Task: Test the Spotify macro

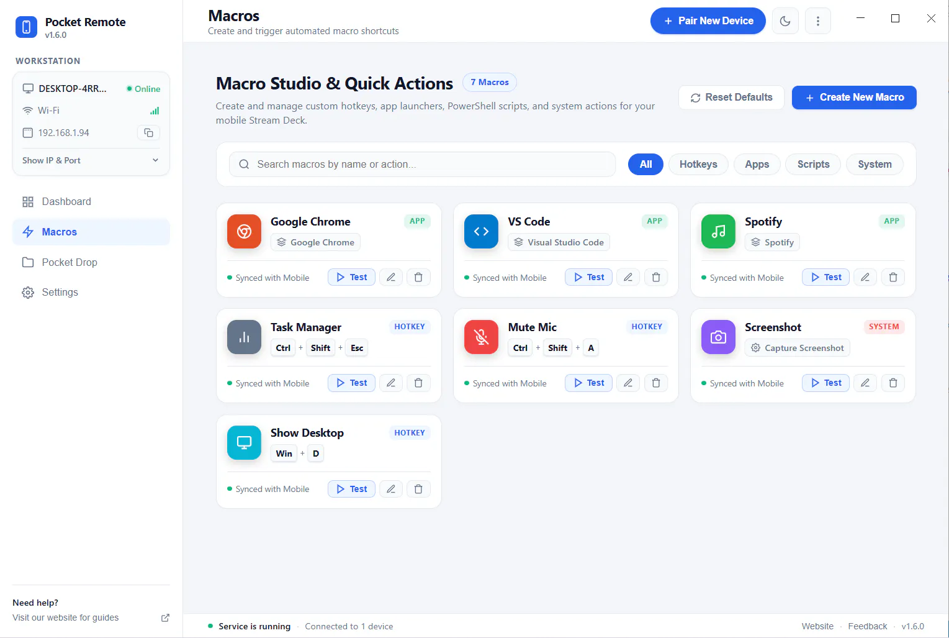Action: point(825,277)
